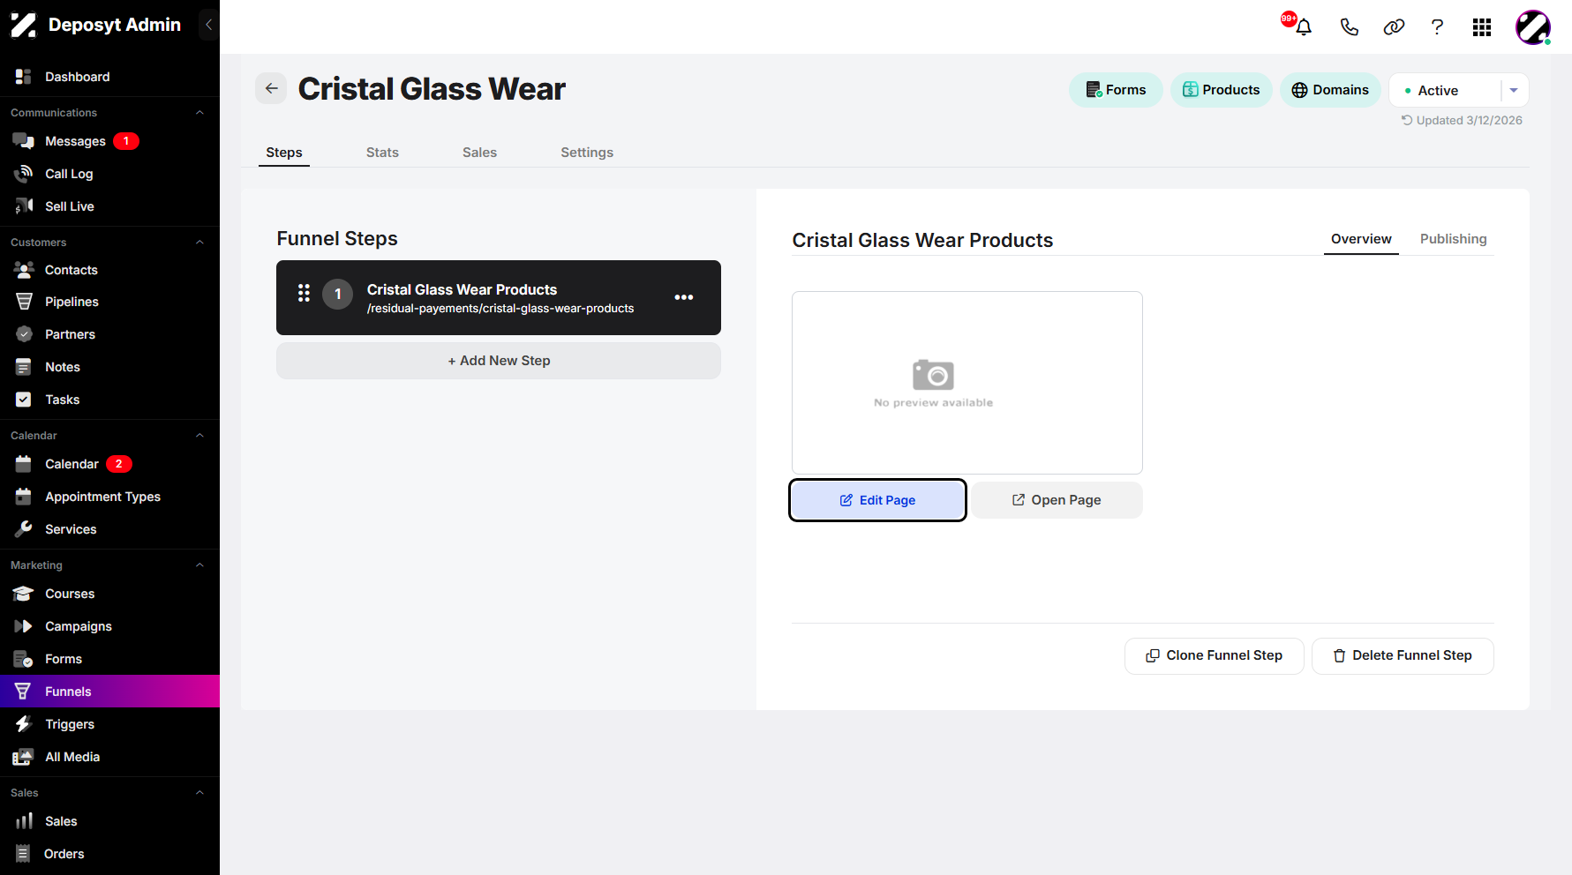This screenshot has width=1572, height=875.
Task: Switch to the Sales tab of funnel
Action: click(479, 153)
